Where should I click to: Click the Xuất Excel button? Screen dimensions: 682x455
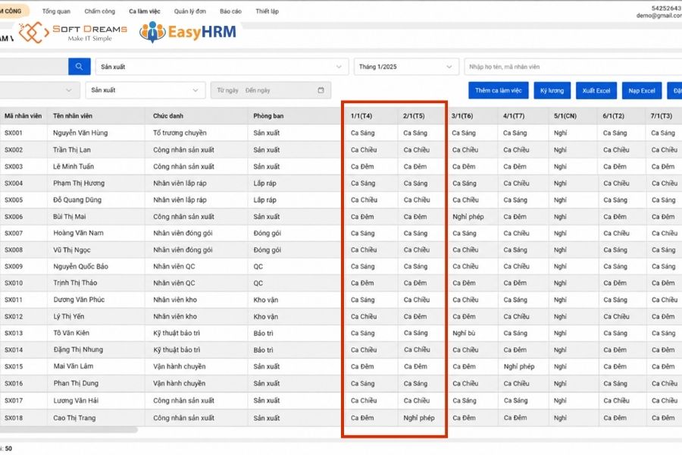[x=596, y=90]
